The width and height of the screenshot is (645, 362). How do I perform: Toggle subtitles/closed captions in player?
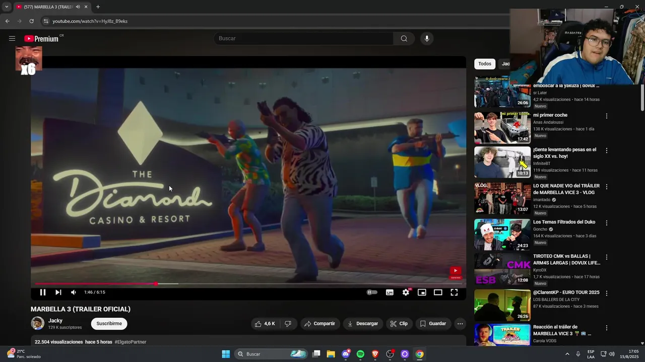pos(390,292)
